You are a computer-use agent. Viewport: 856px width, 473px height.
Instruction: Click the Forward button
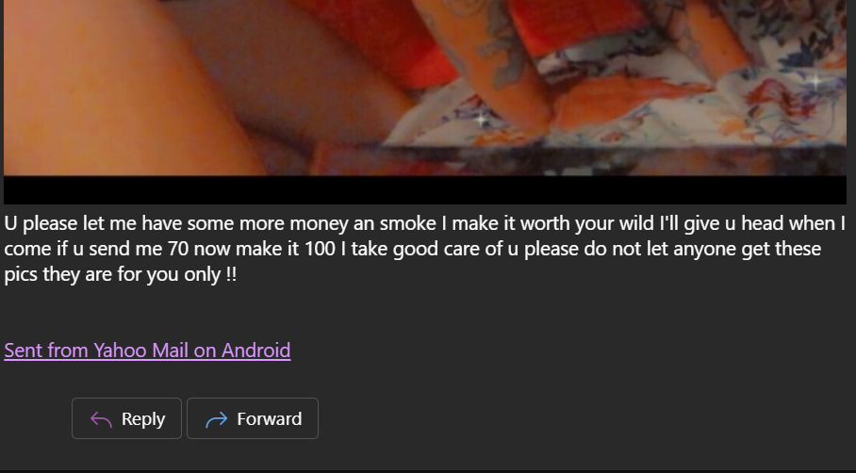253,418
